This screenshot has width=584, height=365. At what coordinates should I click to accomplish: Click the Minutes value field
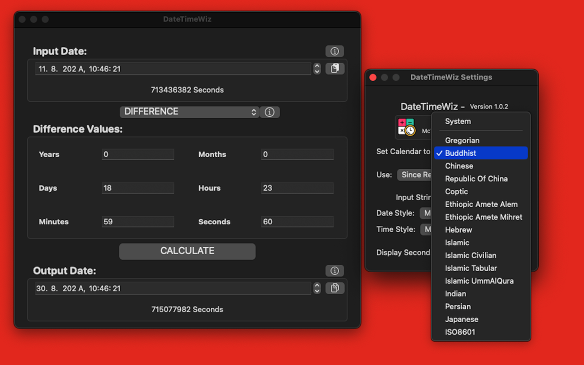[138, 221]
